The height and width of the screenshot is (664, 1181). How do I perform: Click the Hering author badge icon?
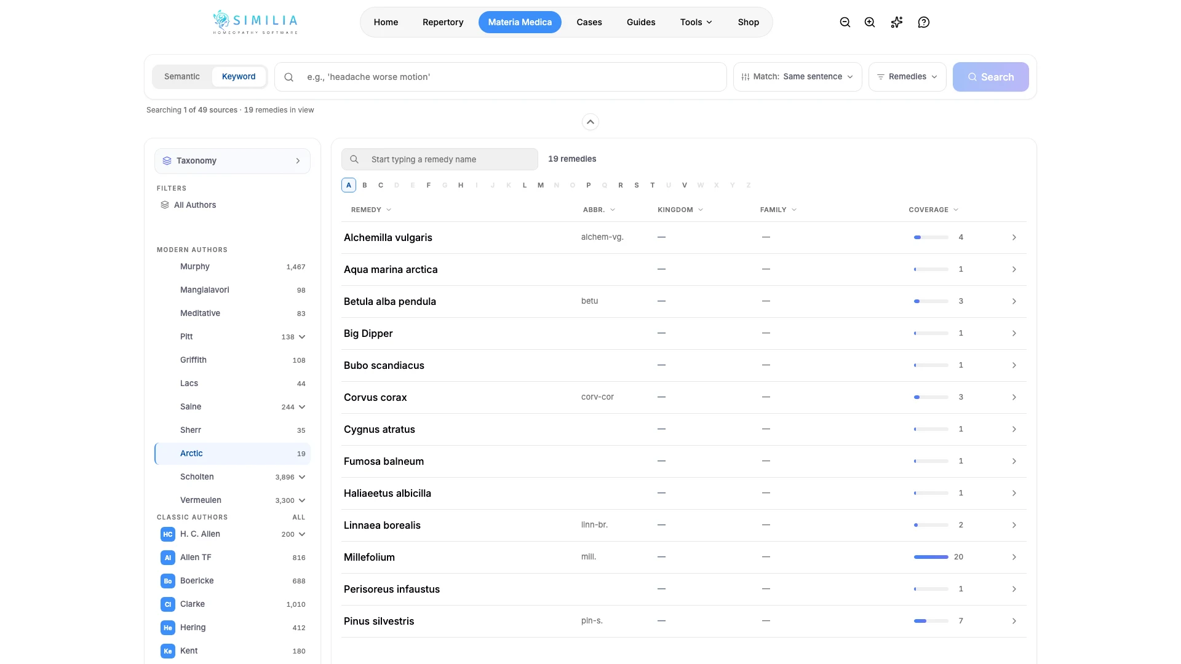point(168,628)
